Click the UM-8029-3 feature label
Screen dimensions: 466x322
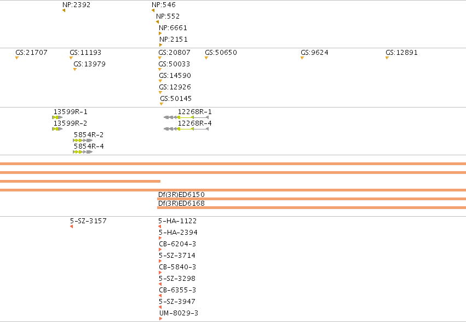pyautogui.click(x=179, y=313)
